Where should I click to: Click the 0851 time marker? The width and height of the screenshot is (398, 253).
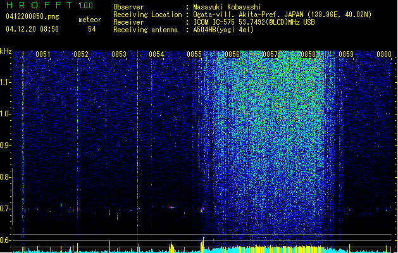point(42,54)
